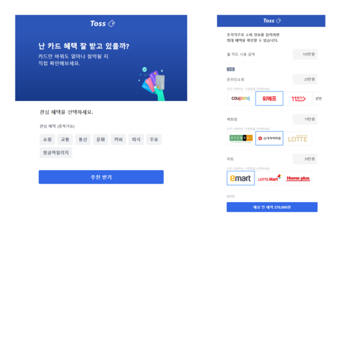Select the Coupang merchant logo
This screenshot has width=344, height=344.
pyautogui.click(x=240, y=98)
